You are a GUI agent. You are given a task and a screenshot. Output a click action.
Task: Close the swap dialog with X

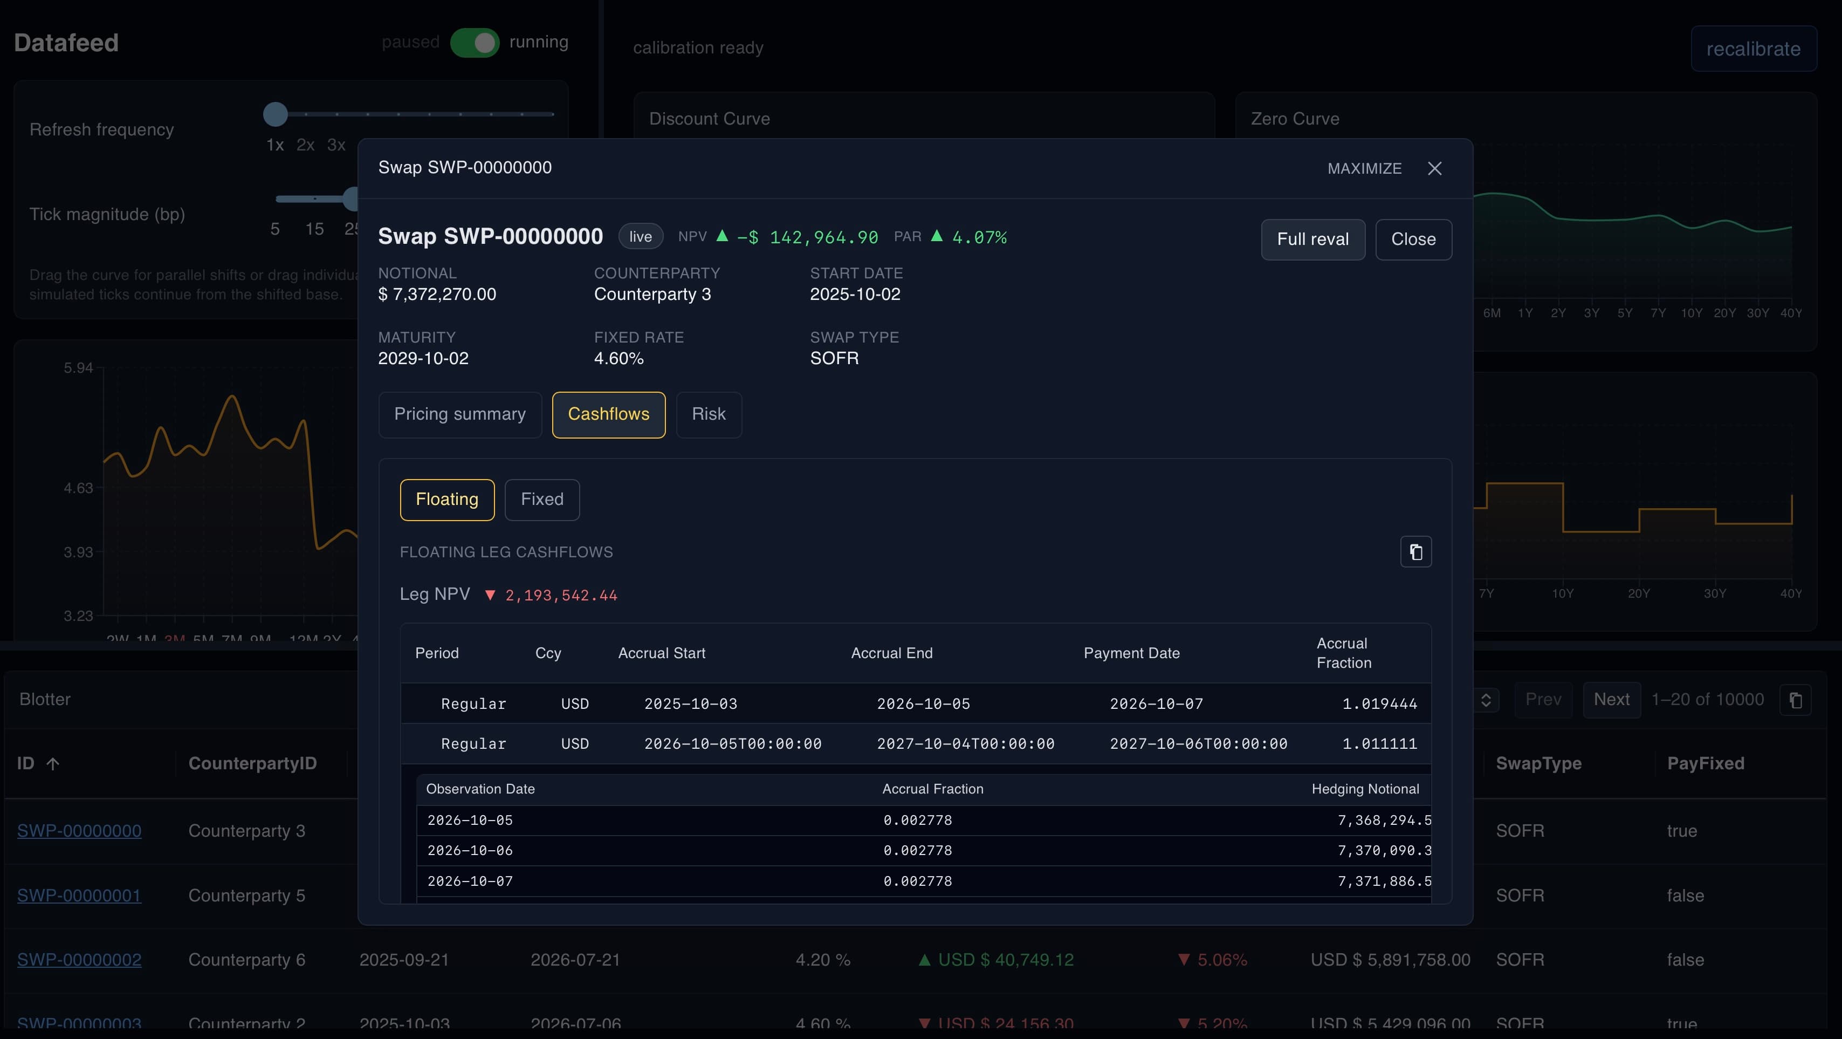tap(1434, 168)
